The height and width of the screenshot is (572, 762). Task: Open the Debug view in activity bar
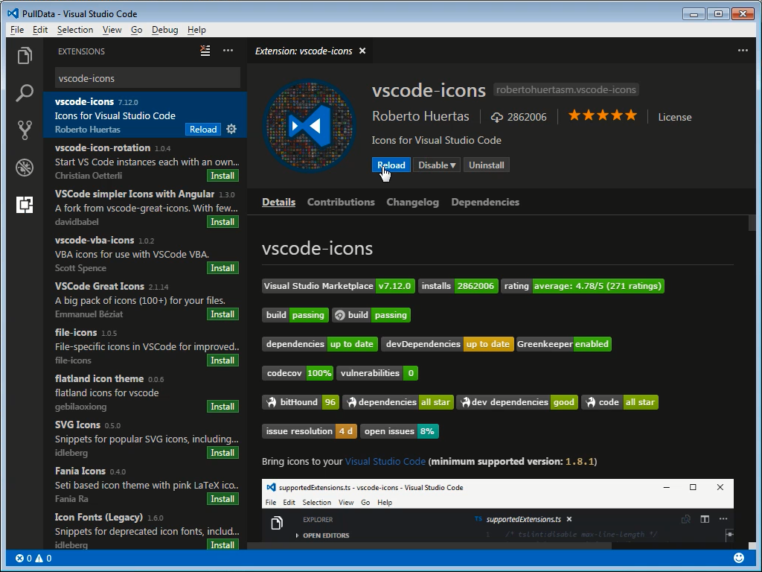tap(25, 168)
